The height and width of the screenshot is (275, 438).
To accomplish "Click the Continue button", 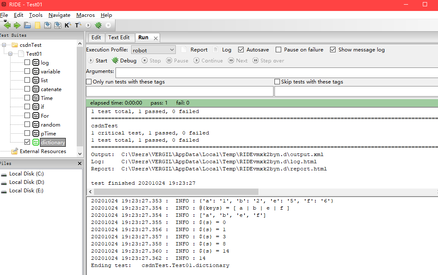I will pyautogui.click(x=208, y=61).
